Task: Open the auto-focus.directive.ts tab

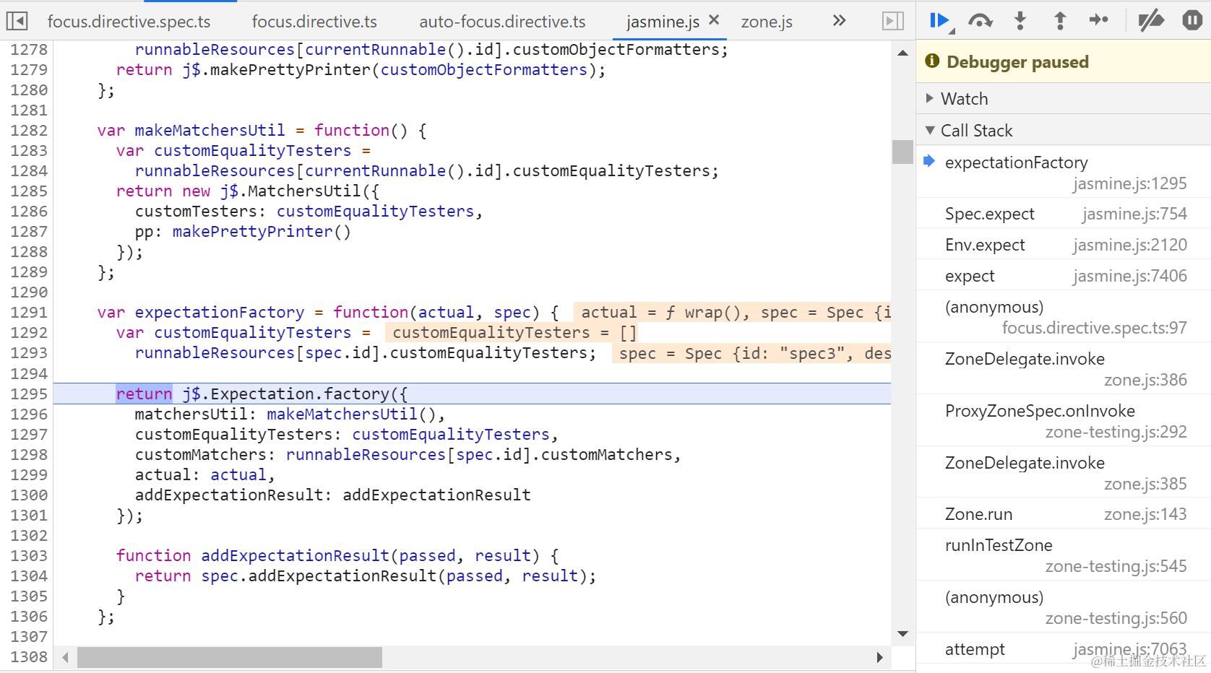Action: (x=502, y=22)
